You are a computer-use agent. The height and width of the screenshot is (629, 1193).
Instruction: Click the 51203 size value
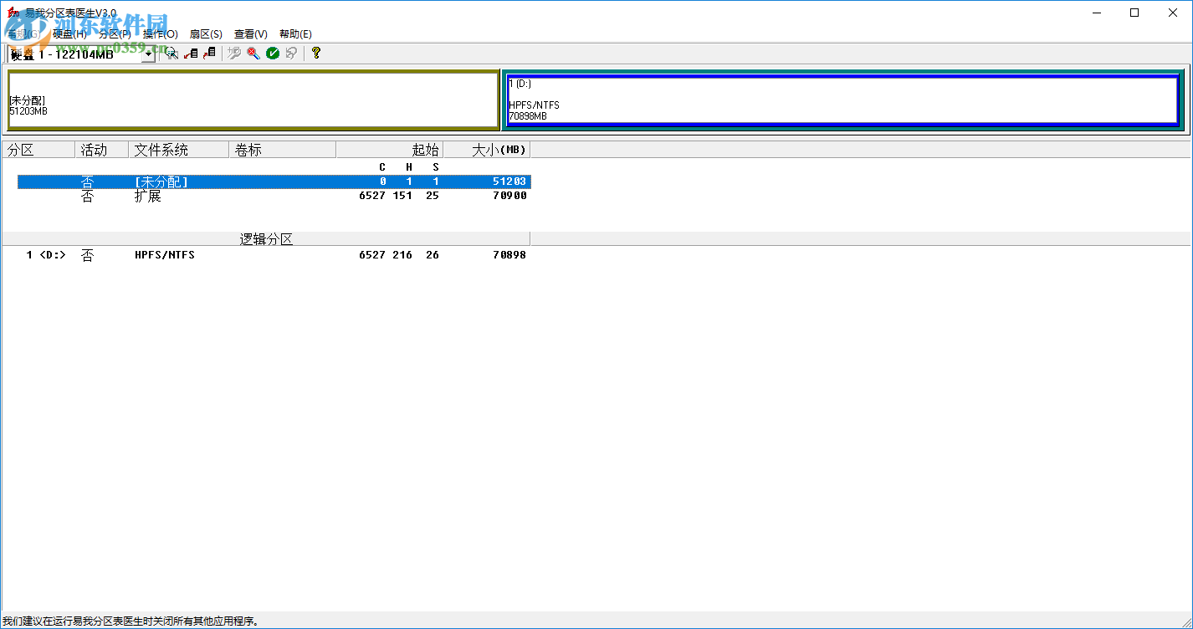pos(509,182)
